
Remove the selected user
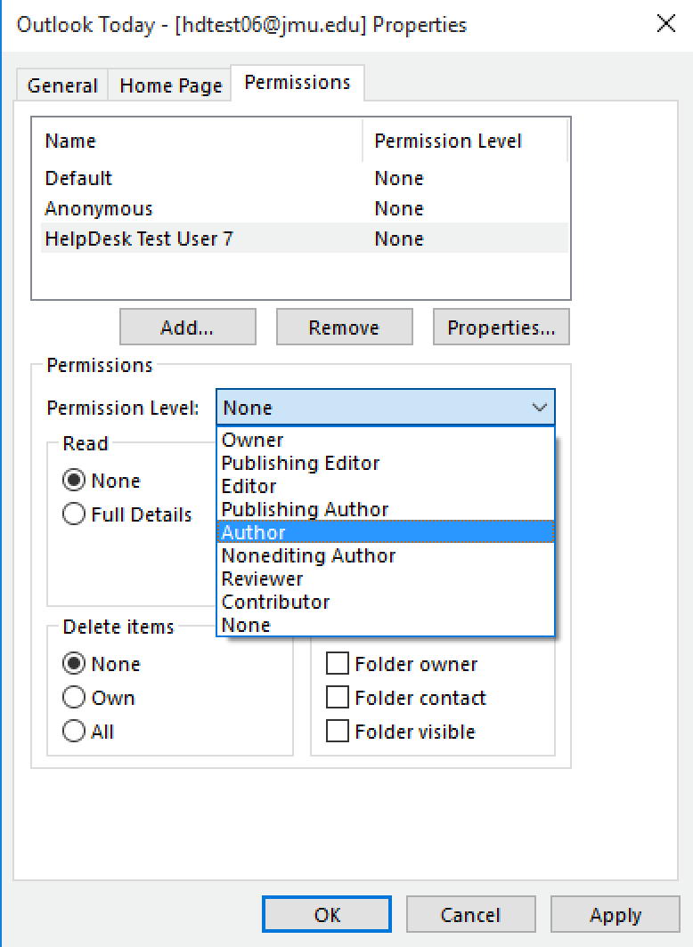344,328
